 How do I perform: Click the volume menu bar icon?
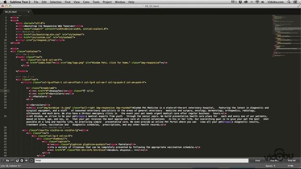[x=262, y=2]
